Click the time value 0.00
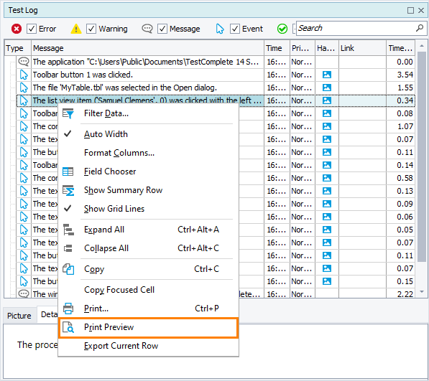 [x=405, y=62]
